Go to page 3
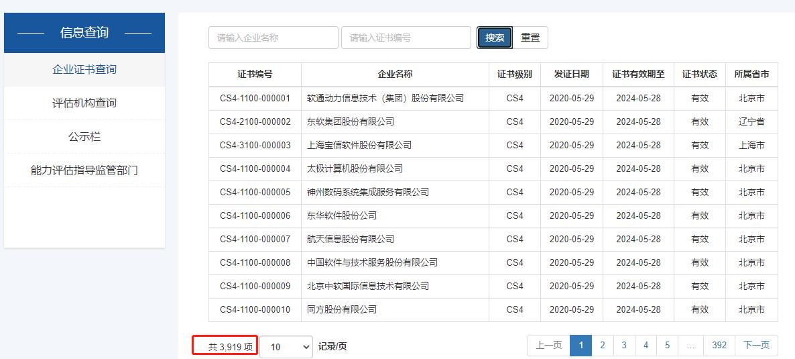795x359 pixels. coord(624,346)
